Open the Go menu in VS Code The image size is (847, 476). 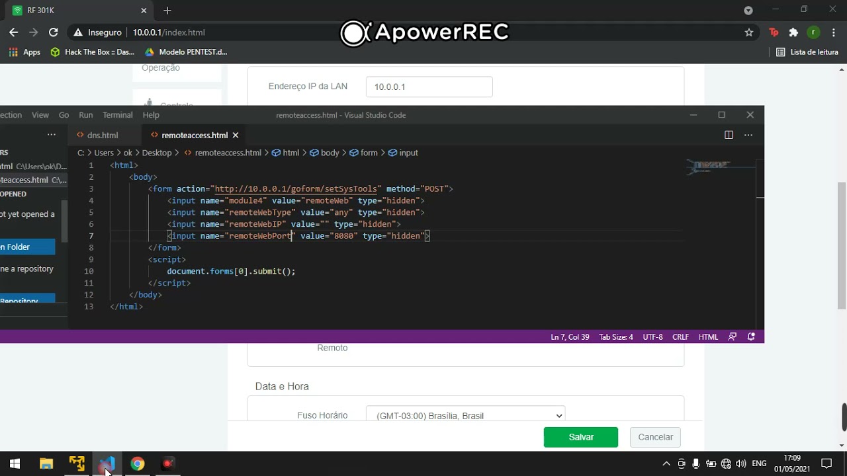click(x=64, y=115)
